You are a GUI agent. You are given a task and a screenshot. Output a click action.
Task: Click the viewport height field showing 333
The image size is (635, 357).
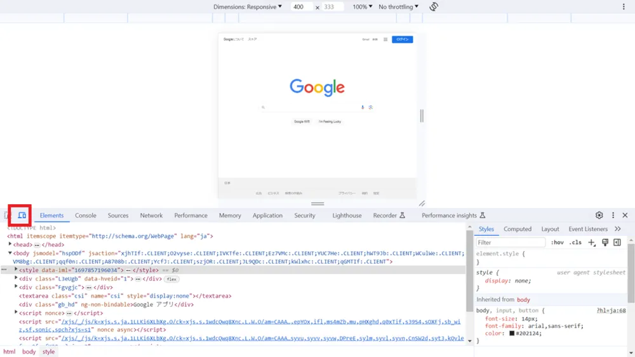[333, 7]
